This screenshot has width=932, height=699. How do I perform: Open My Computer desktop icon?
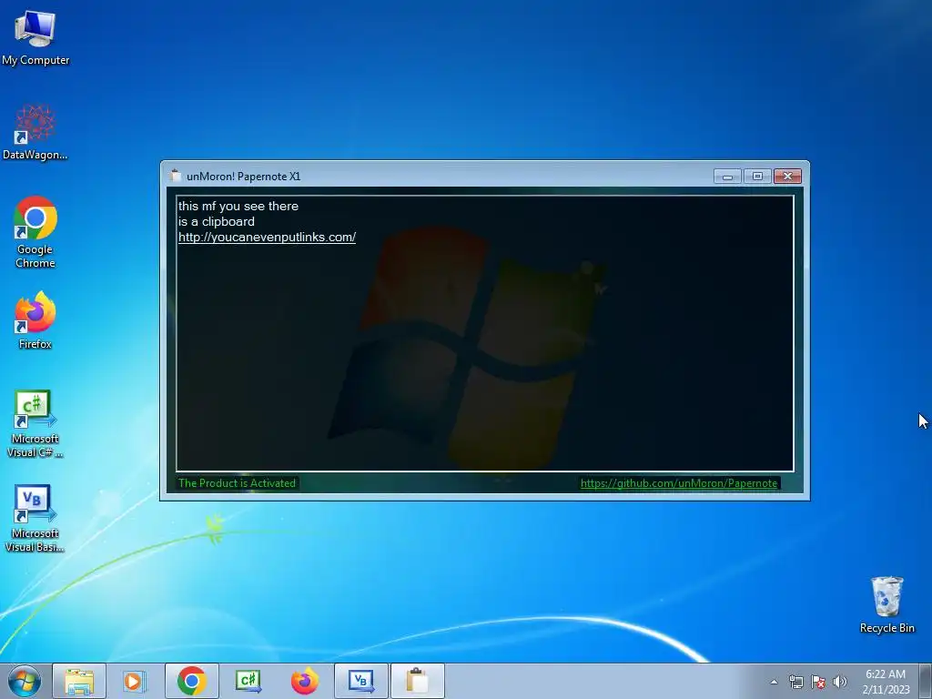35,36
